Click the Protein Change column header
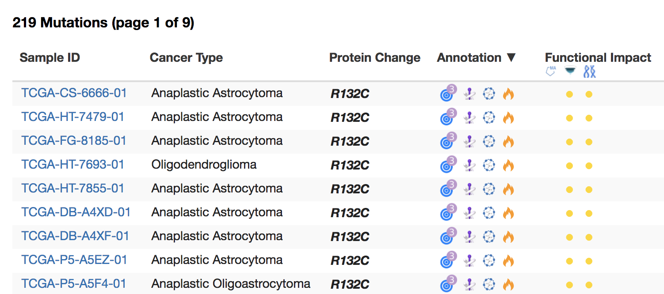Screen dimensions: 664x294 pos(374,57)
